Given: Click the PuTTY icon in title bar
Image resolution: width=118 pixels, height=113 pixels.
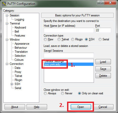Looking at the screenshot, I should tap(4, 4).
